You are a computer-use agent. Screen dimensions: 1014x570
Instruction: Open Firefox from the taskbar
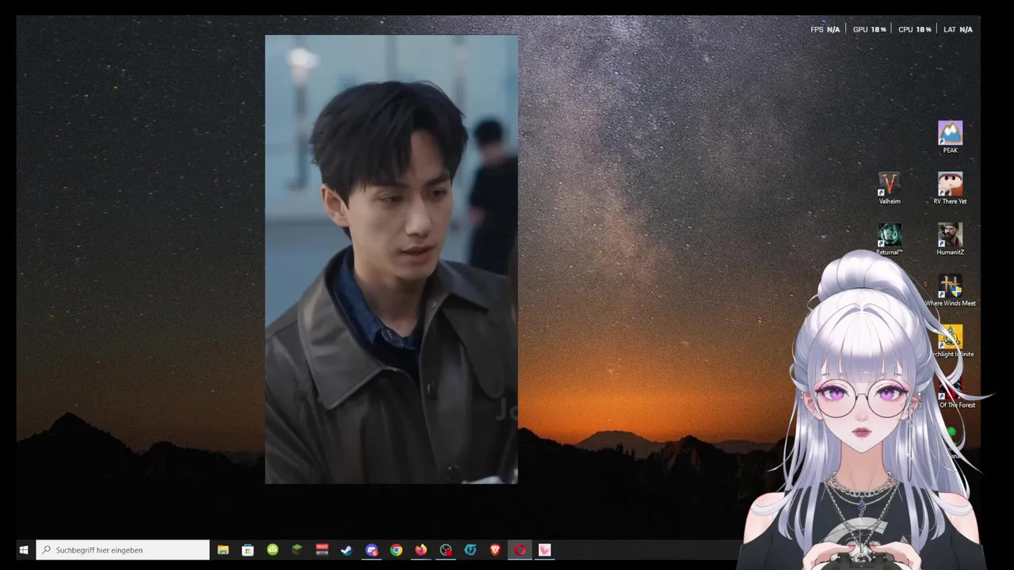coord(421,549)
